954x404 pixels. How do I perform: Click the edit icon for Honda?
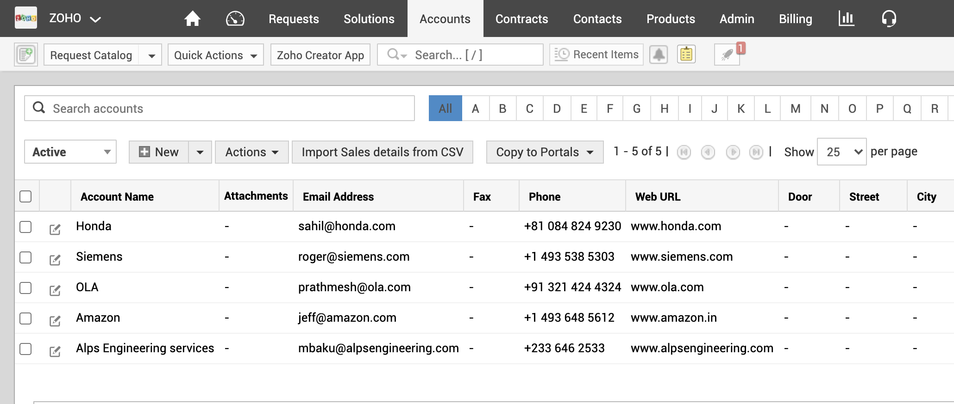click(55, 229)
